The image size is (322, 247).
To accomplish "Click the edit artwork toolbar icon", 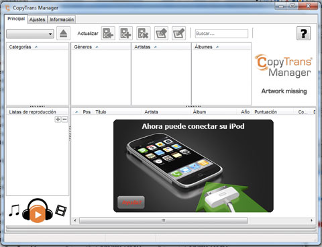I will (161, 34).
